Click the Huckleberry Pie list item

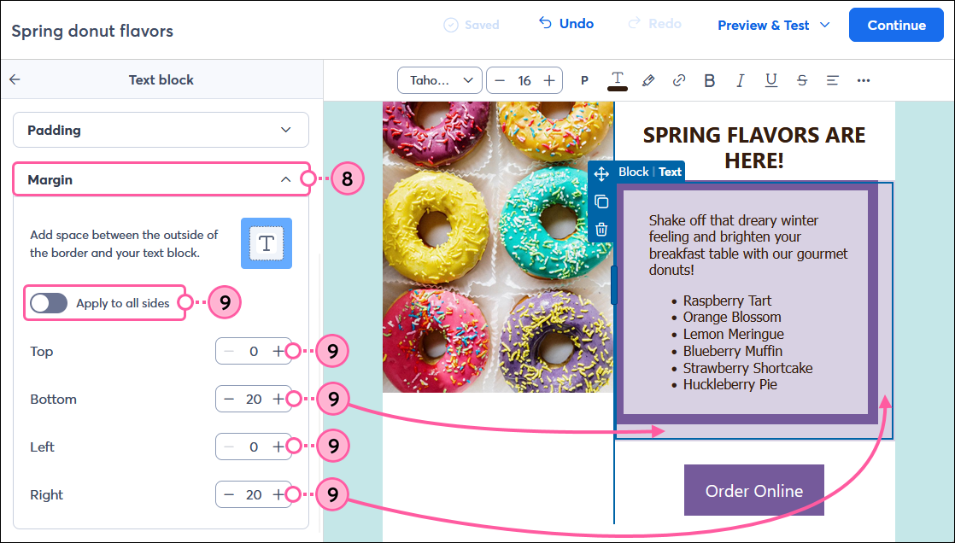(729, 385)
